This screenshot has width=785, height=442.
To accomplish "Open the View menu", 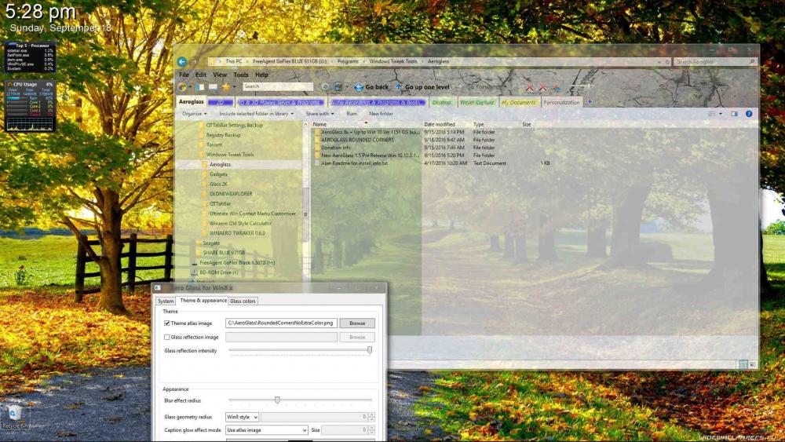I will tap(220, 75).
